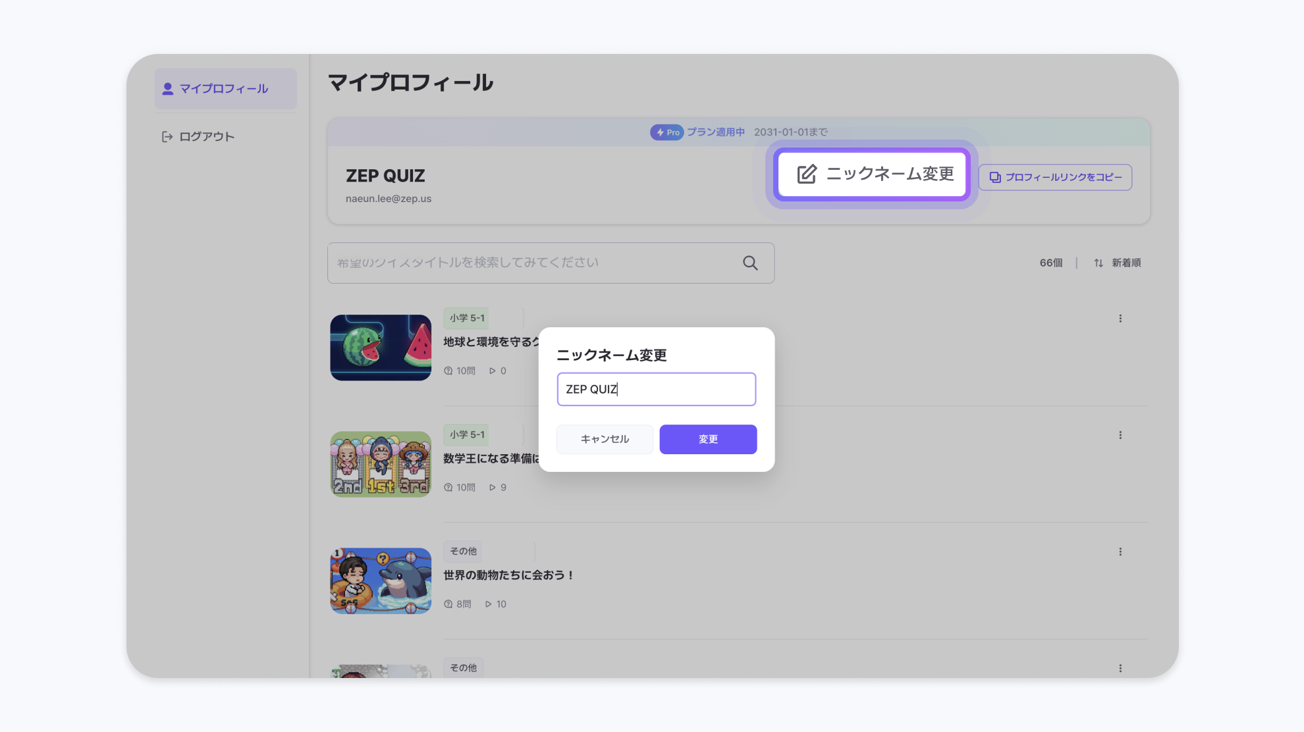
Task: Click the pencil edit icon for nickname change
Action: point(807,174)
